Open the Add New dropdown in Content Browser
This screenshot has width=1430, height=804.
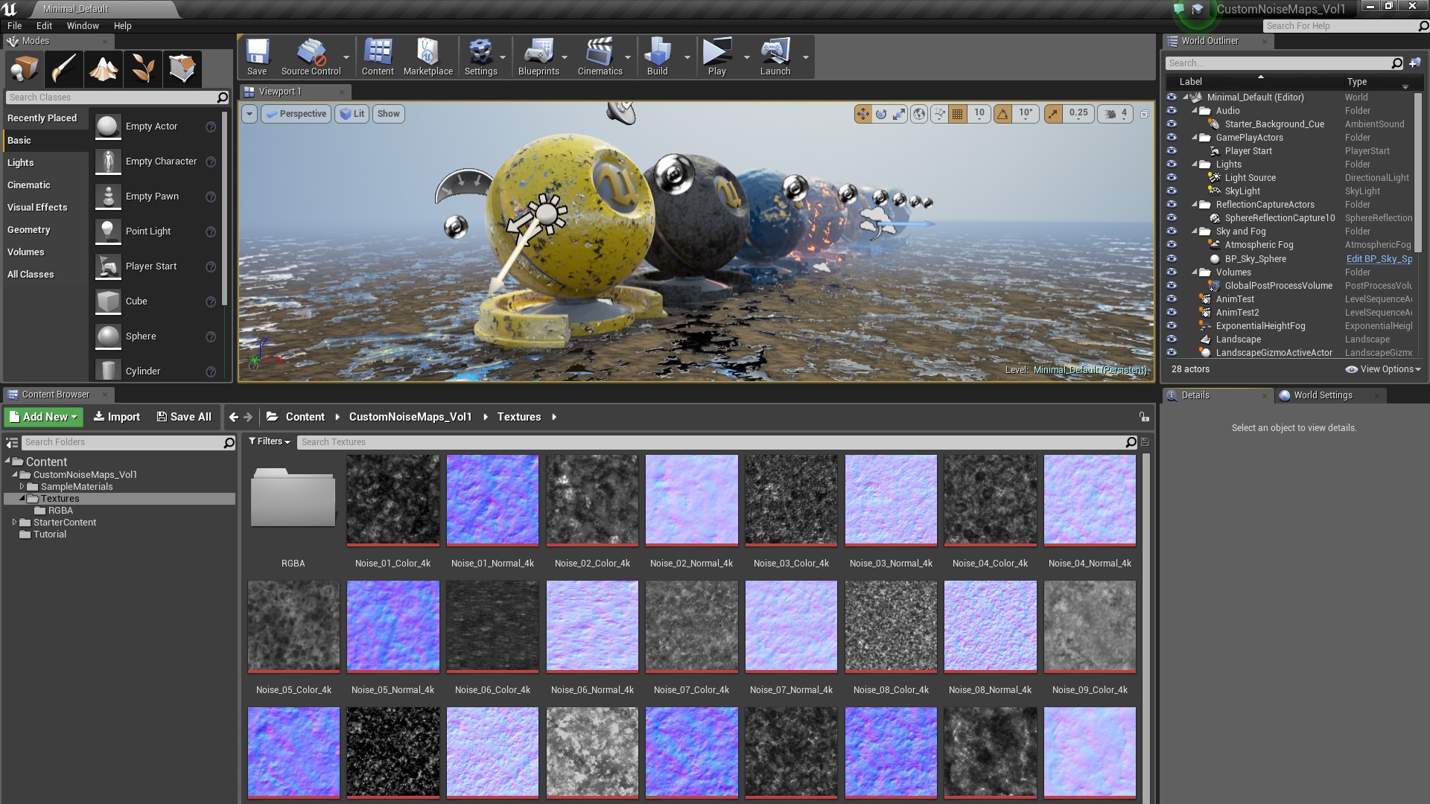[42, 417]
